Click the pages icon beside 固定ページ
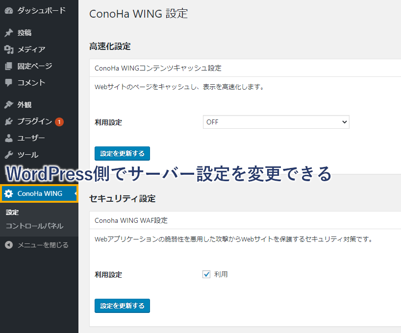 tap(9, 66)
